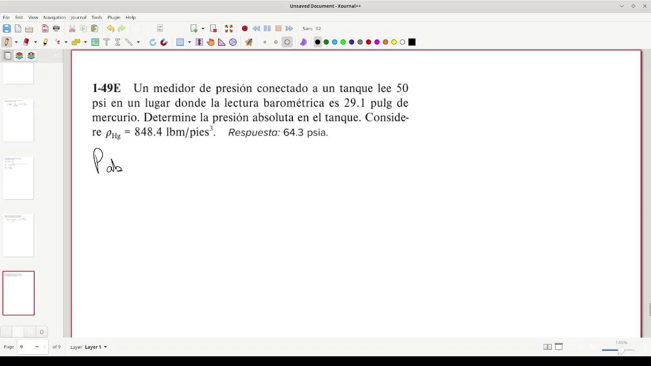The width and height of the screenshot is (651, 366).
Task: Select the LaTeX formula tool
Action: pos(117,42)
